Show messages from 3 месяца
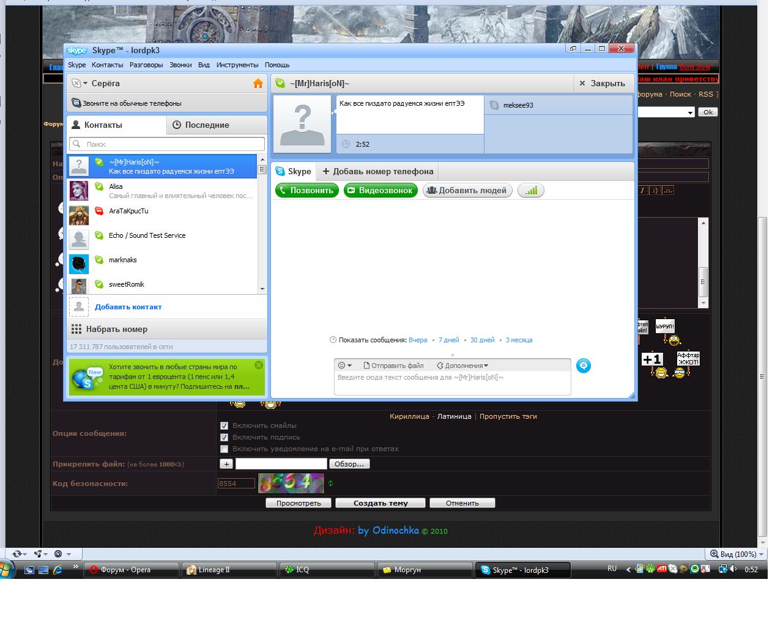This screenshot has width=783, height=626. [x=519, y=340]
